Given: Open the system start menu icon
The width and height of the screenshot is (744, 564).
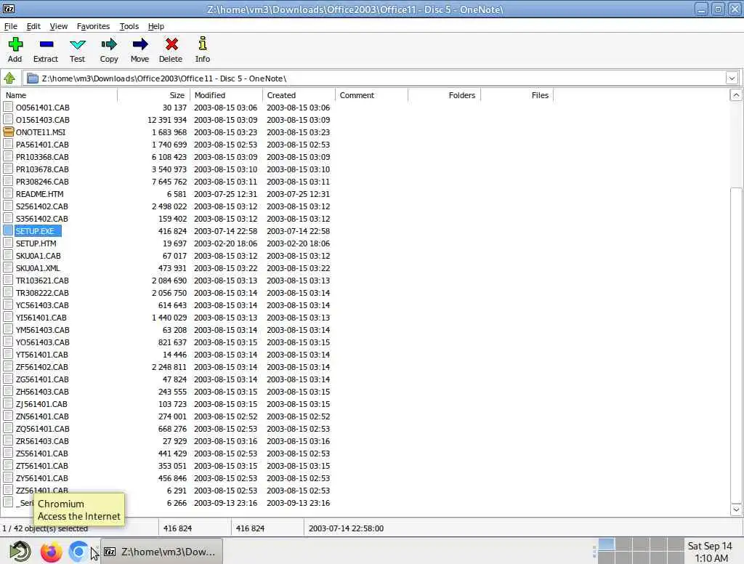Looking at the screenshot, I should point(20,552).
